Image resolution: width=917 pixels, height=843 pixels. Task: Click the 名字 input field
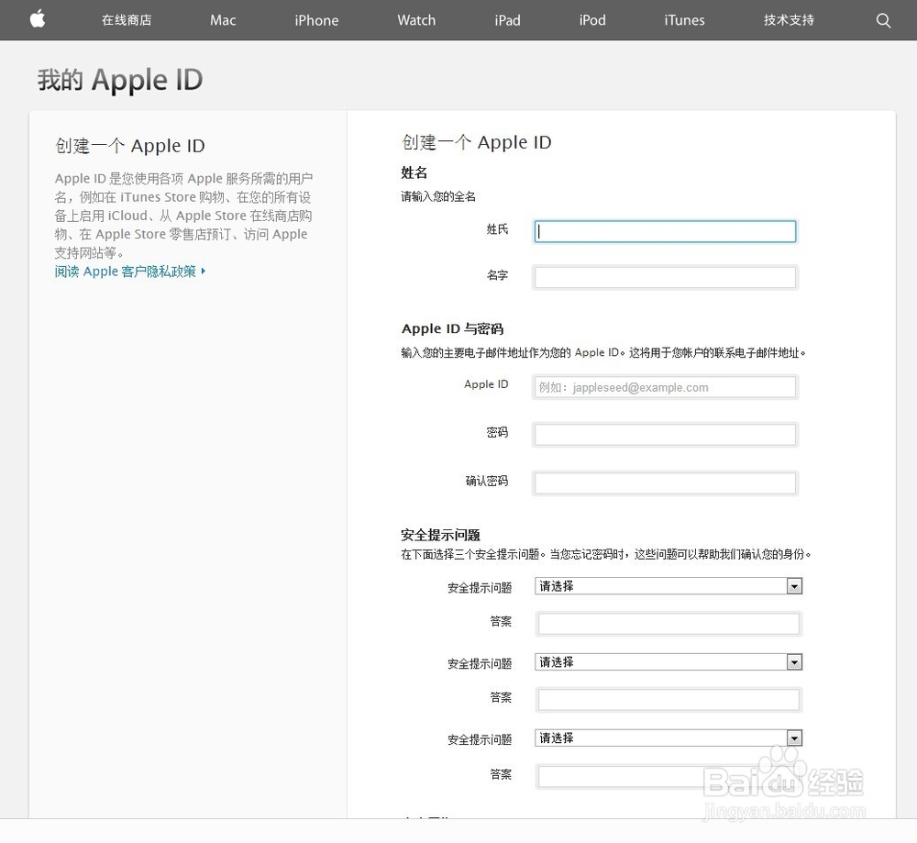click(665, 277)
